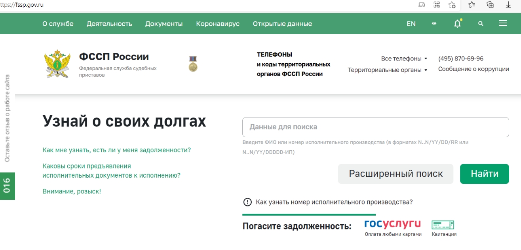Image resolution: width=521 pixels, height=250 pixels.
Task: Click the exclamation info circle icon
Action: (247, 202)
